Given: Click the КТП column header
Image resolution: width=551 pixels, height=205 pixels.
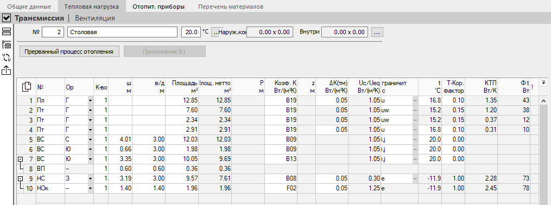Looking at the screenshot, I should (481, 87).
